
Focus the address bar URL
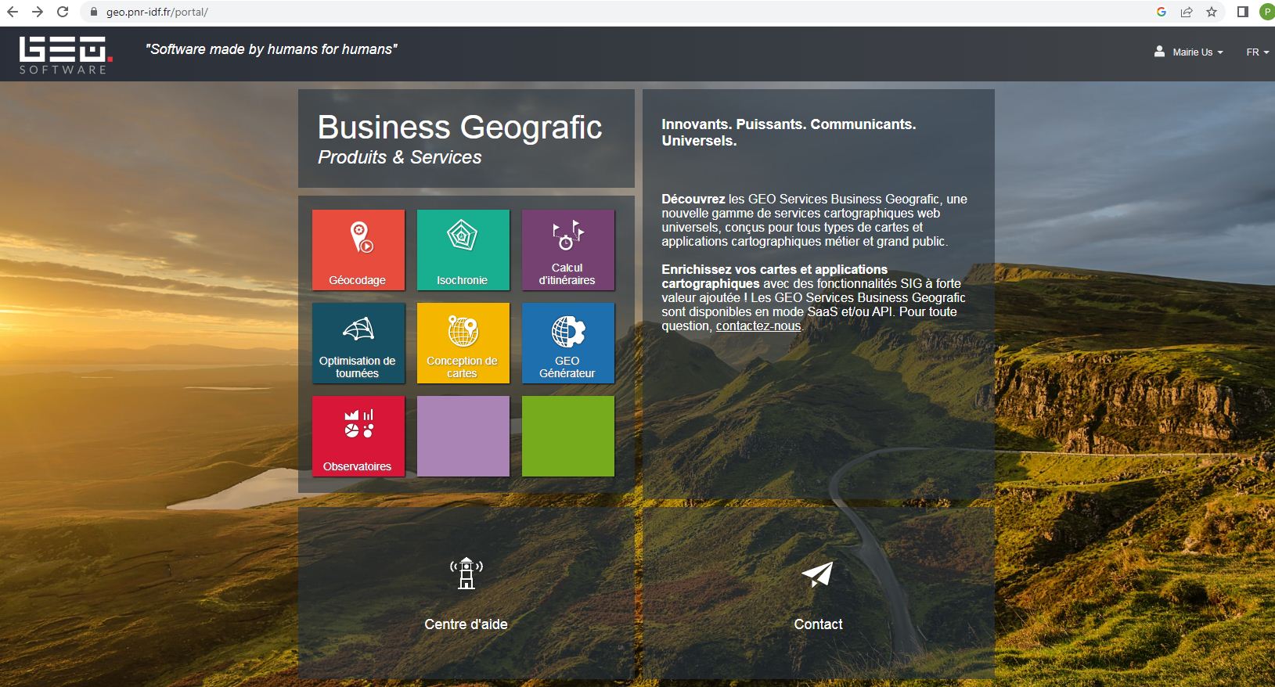(157, 13)
